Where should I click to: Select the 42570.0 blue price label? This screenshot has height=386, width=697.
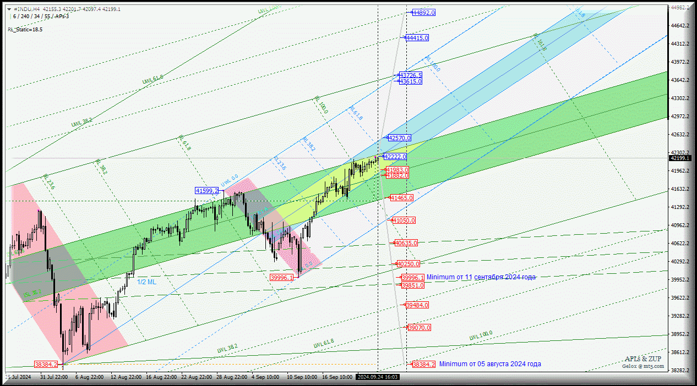[x=399, y=138]
